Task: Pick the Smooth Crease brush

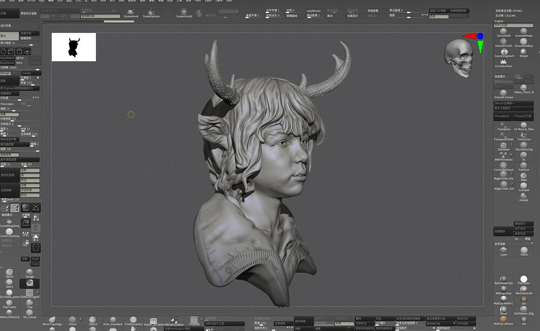Action: pos(503,94)
